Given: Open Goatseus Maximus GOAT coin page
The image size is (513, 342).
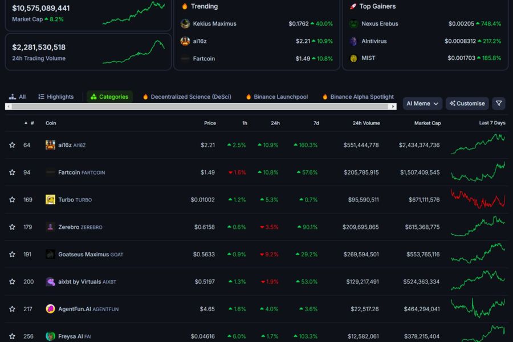Looking at the screenshot, I should click(x=91, y=254).
